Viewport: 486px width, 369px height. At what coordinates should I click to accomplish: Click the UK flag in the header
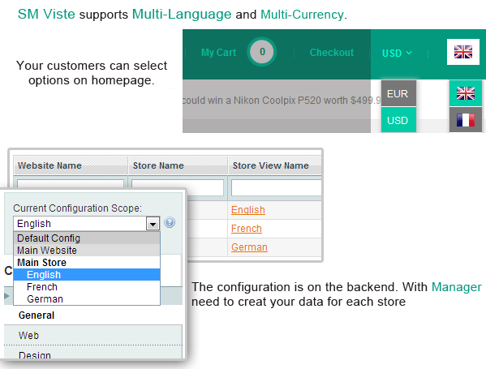[463, 52]
